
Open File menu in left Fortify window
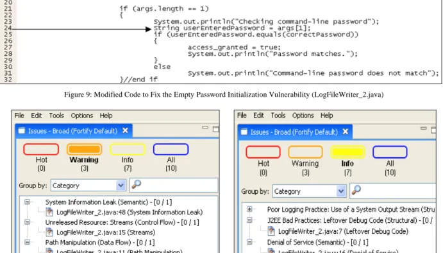pyautogui.click(x=19, y=116)
